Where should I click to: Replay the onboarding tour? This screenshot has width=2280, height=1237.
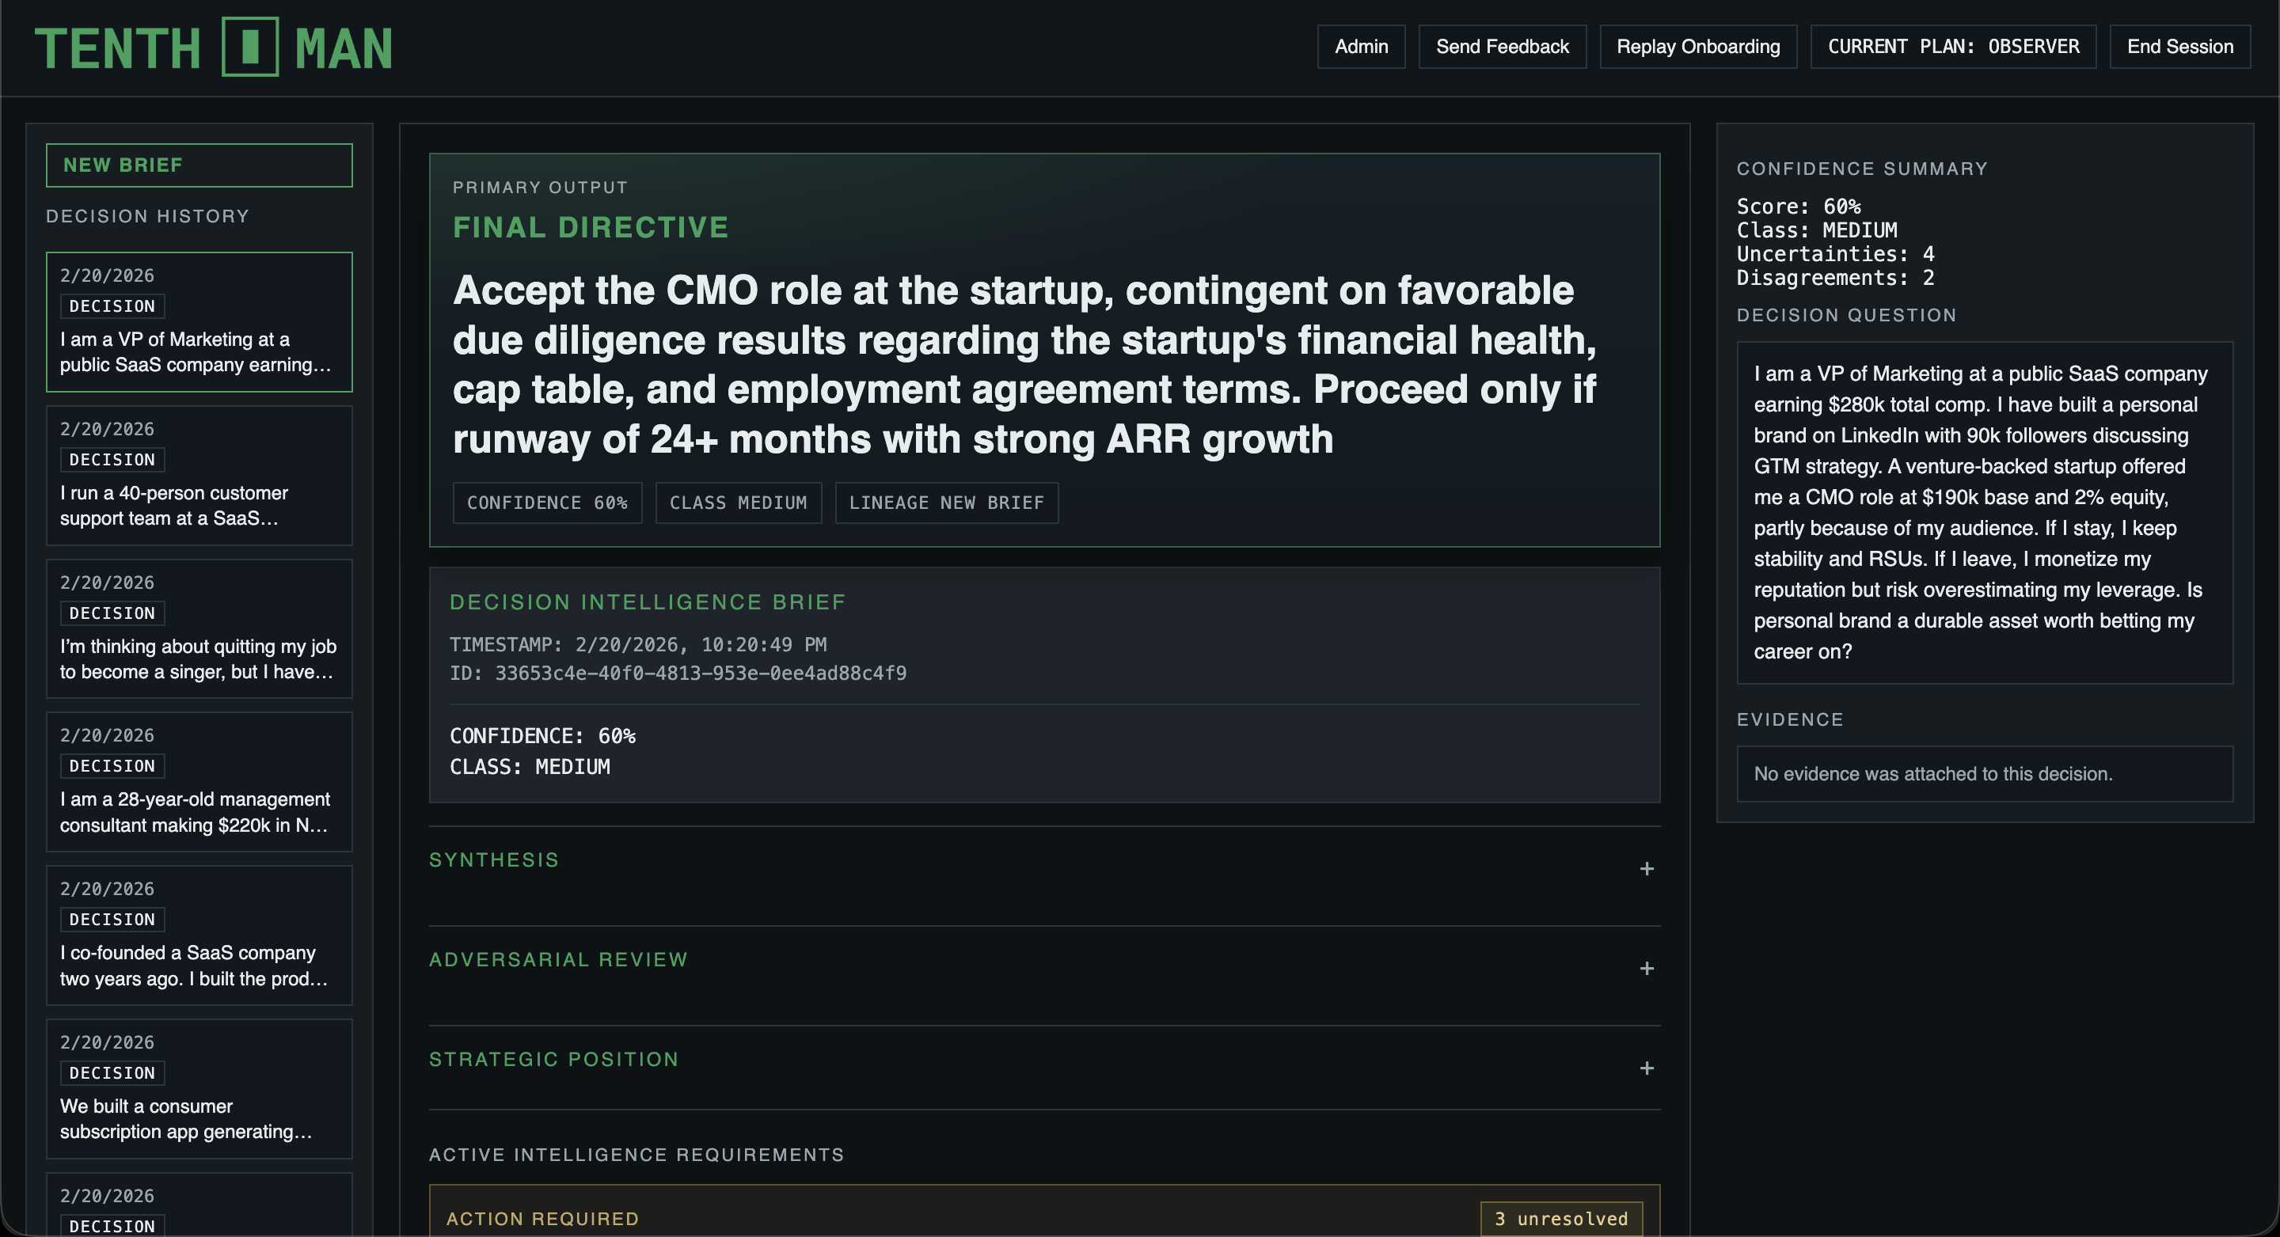point(1697,47)
